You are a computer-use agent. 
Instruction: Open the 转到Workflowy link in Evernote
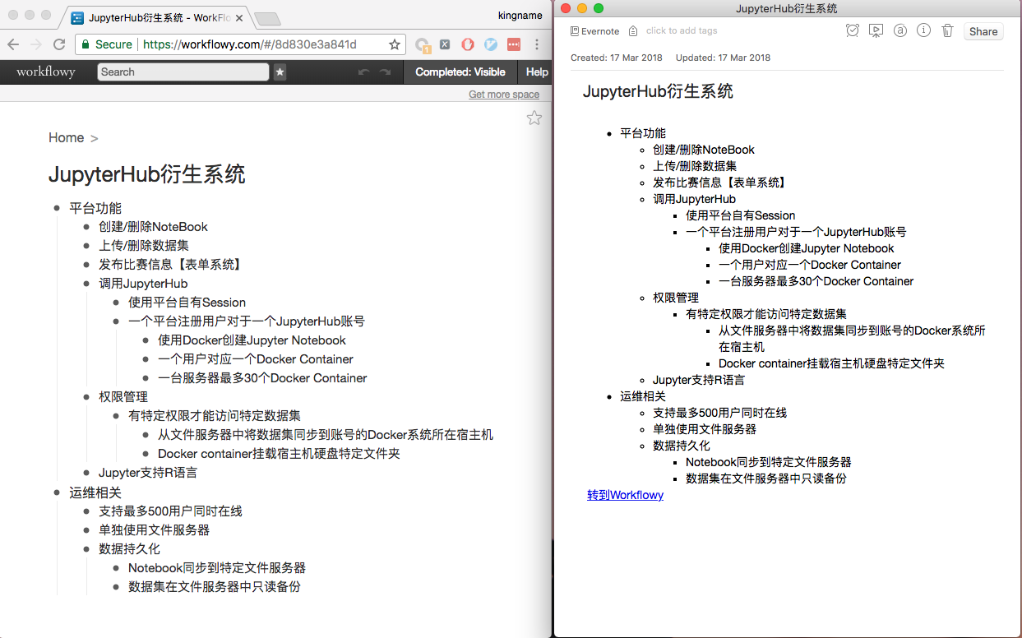point(625,495)
